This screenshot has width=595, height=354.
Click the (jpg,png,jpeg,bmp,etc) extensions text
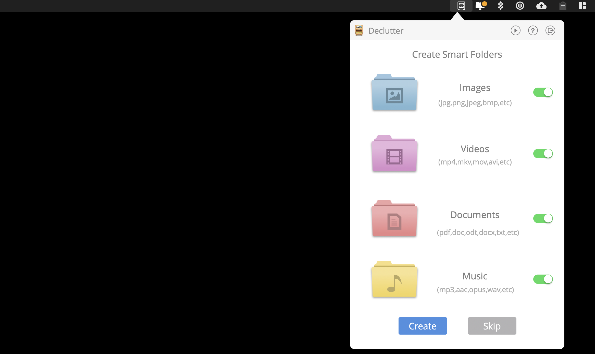(475, 103)
